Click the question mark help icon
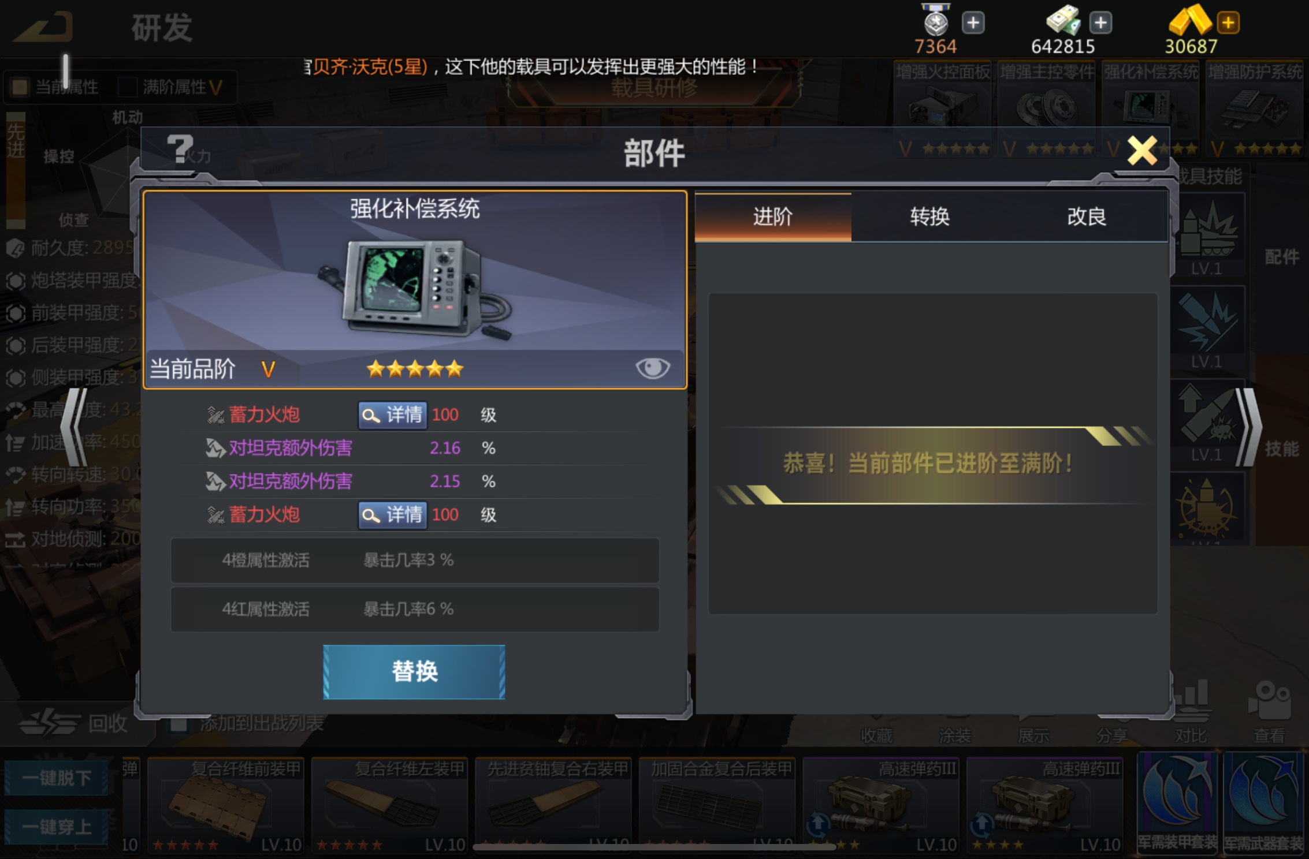1309x859 pixels. tap(180, 148)
